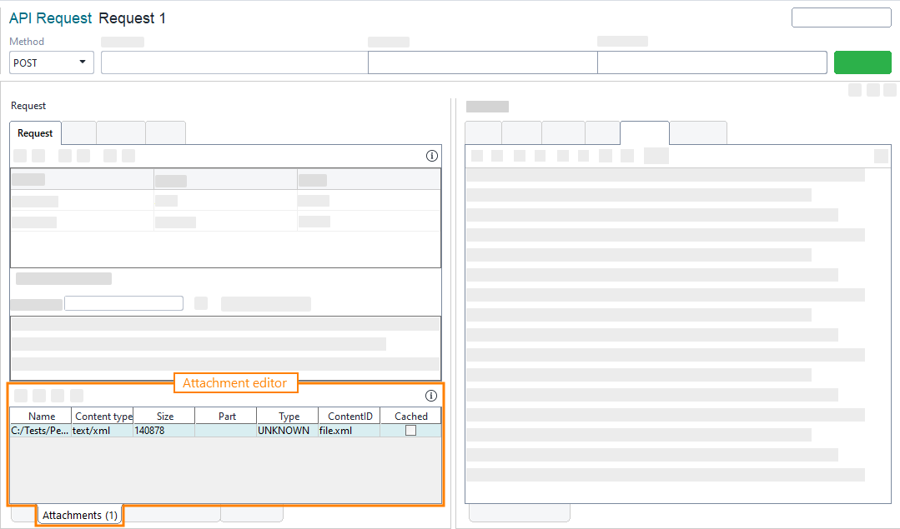Select the active tab in the response panel

point(644,132)
